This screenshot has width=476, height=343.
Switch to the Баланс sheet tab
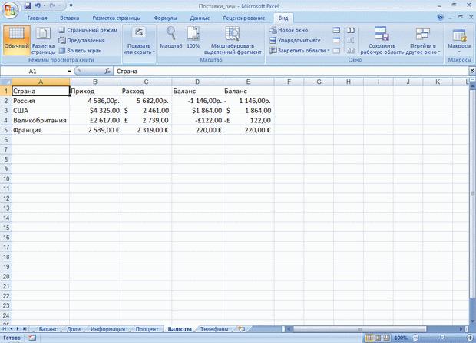point(48,329)
